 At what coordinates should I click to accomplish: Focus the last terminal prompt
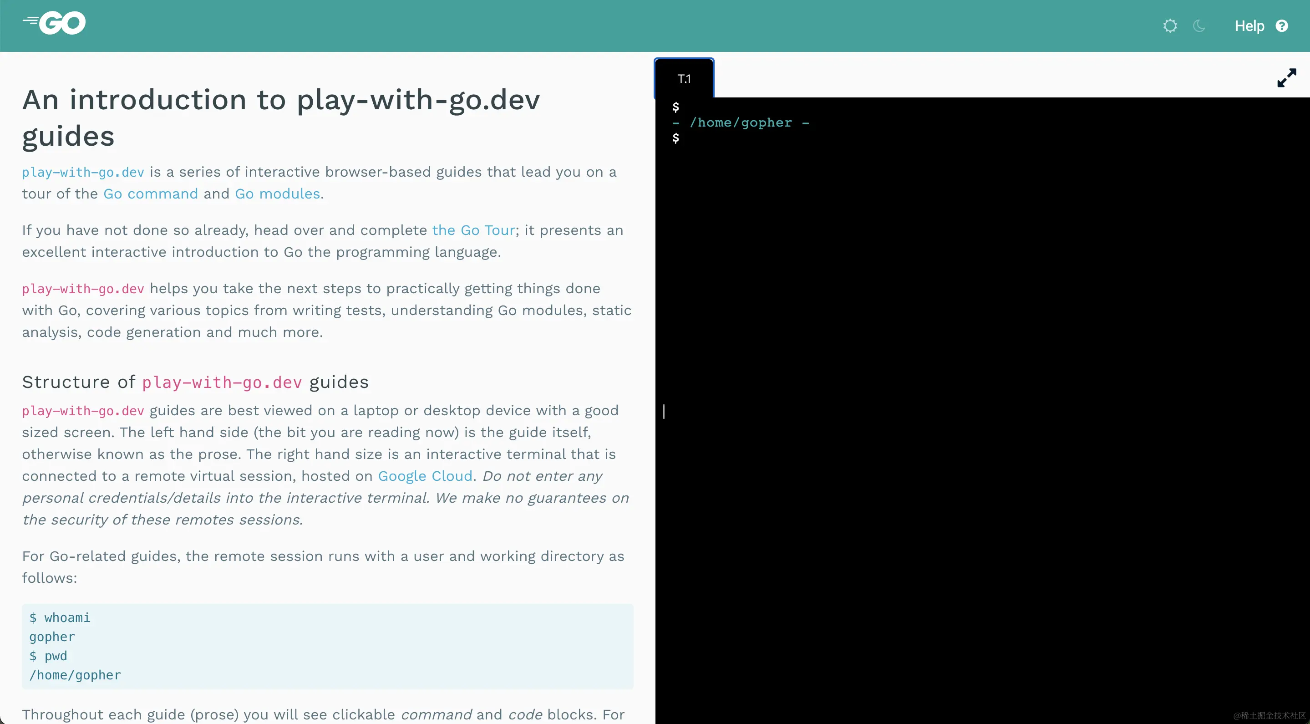[676, 138]
